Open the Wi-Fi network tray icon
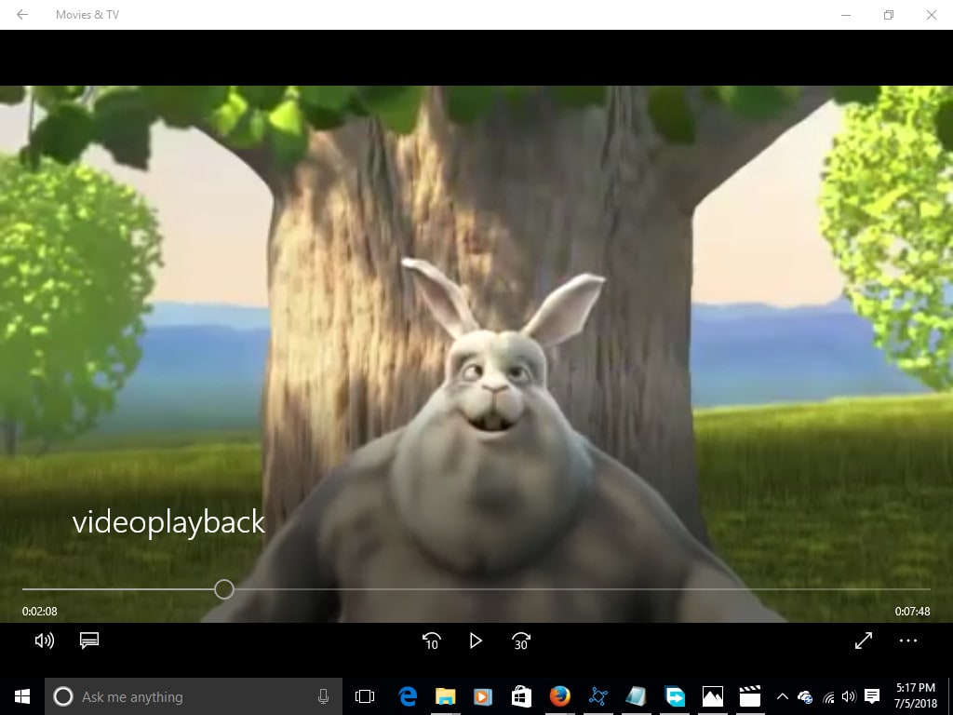The image size is (953, 715). coord(829,696)
